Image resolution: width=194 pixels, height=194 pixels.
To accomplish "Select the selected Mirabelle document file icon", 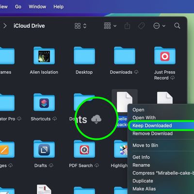I will point(125,101).
